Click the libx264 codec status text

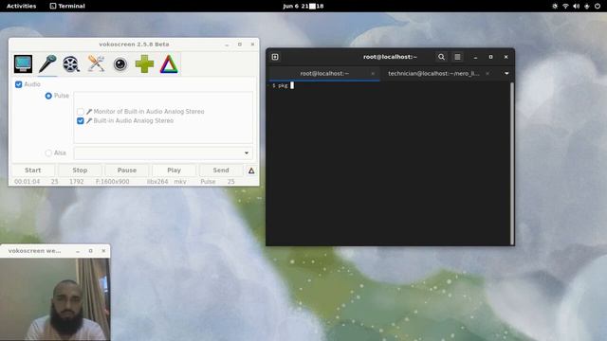pos(157,181)
